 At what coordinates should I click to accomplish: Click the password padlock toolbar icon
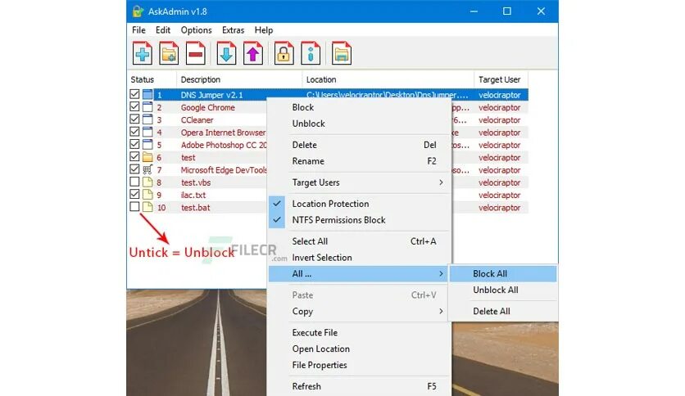click(x=284, y=54)
